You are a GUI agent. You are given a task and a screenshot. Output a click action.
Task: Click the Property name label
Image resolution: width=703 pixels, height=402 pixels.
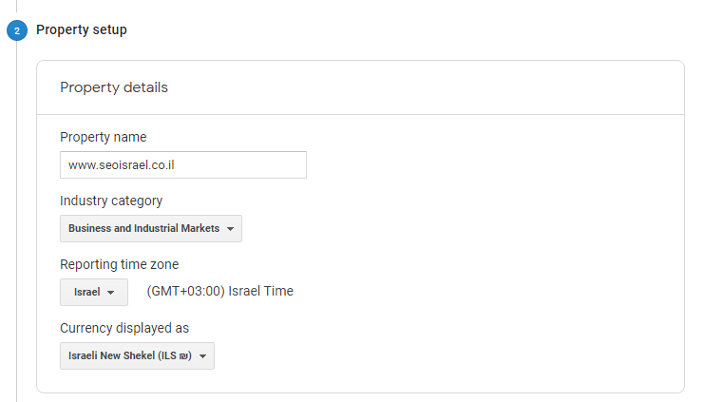(103, 137)
